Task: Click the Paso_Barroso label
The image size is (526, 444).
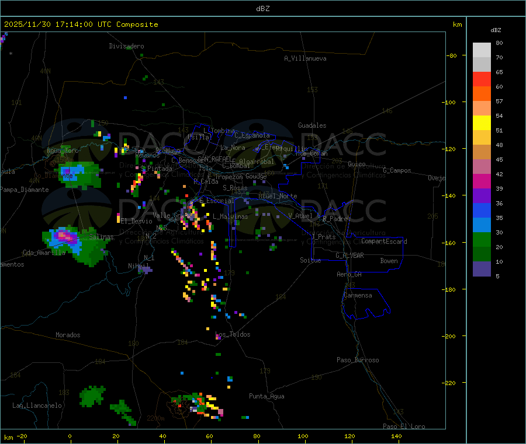Action: click(358, 360)
